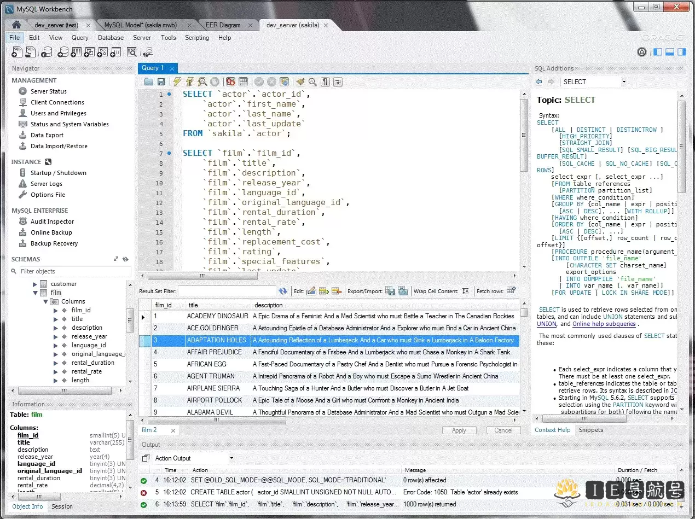Image resolution: width=695 pixels, height=519 pixels.
Task: Go back in SQL Additions help
Action: point(539,81)
